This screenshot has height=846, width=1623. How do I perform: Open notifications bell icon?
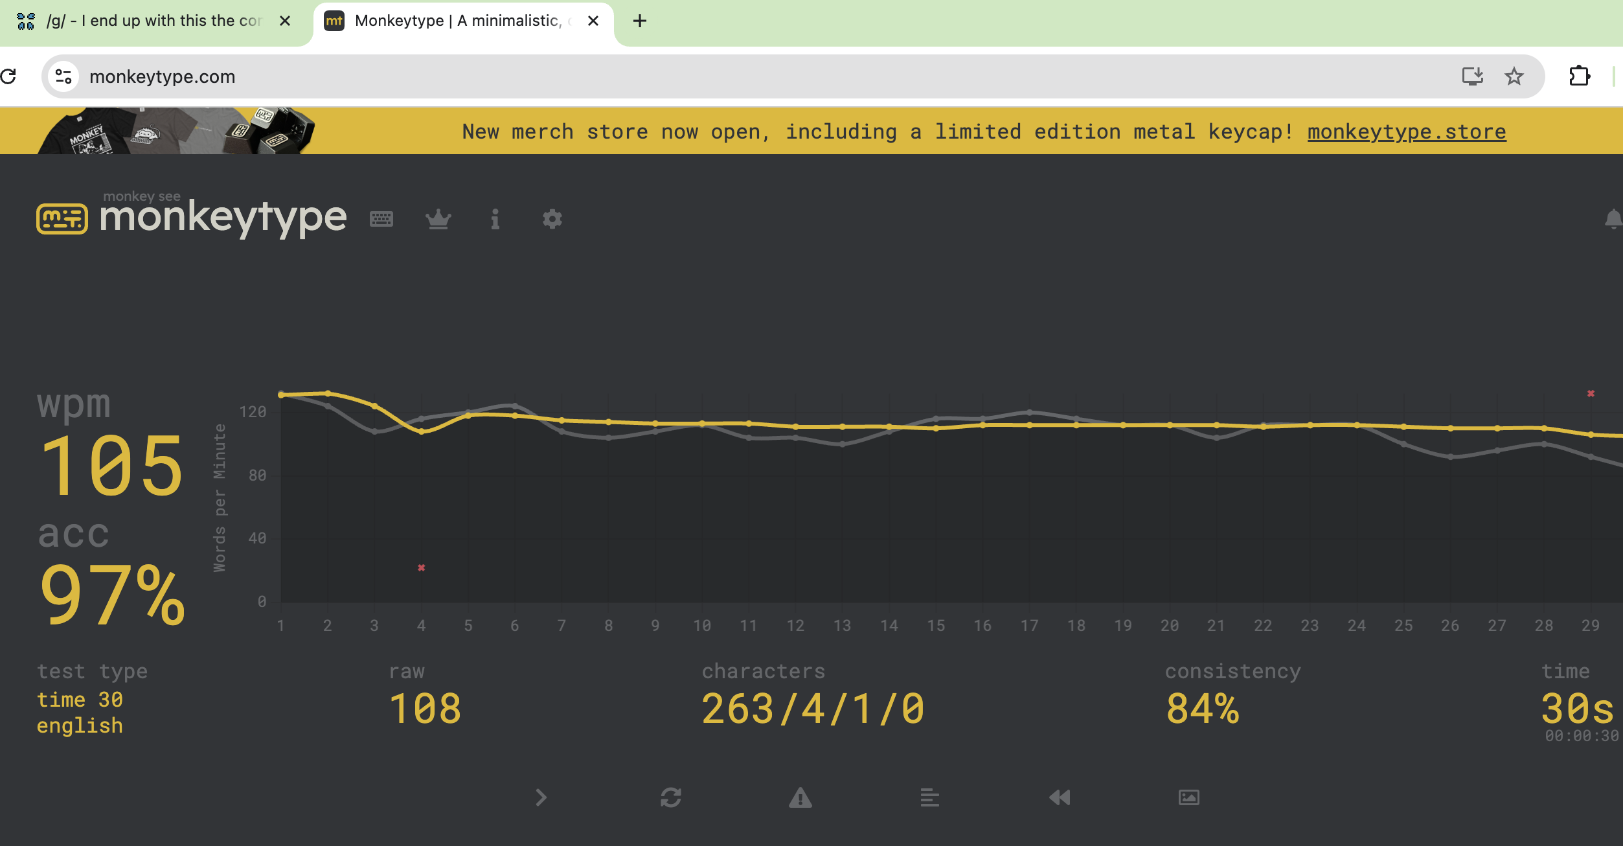pos(1613,219)
